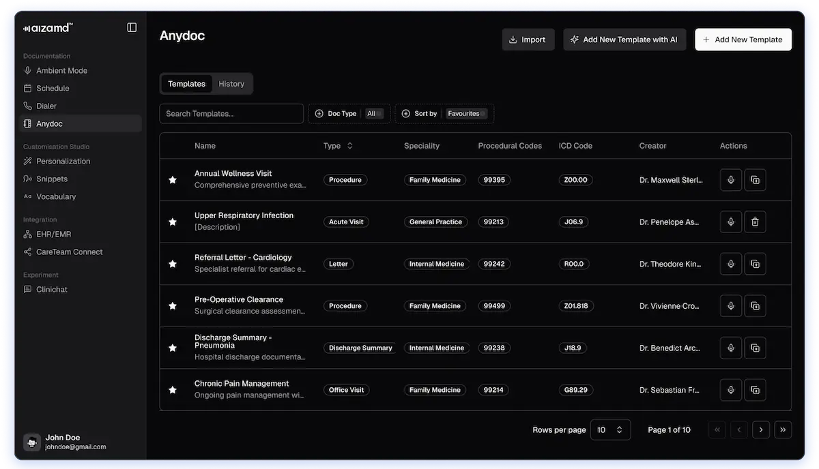Open Personalization settings
819x469 pixels.
tap(82, 161)
